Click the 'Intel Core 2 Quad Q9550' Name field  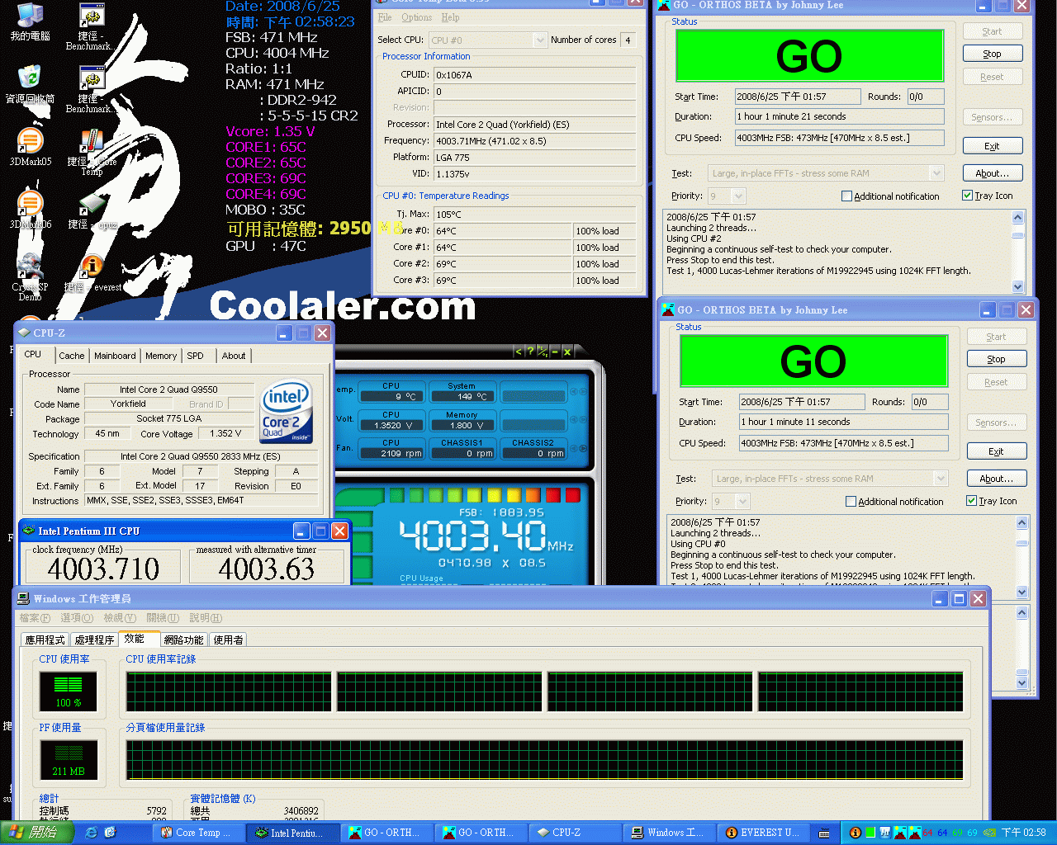tap(168, 389)
